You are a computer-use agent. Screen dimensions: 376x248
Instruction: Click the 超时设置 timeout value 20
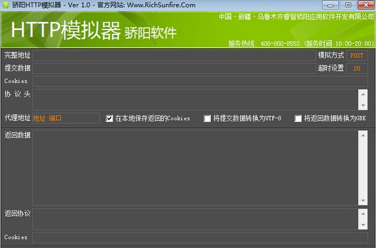[x=357, y=68]
